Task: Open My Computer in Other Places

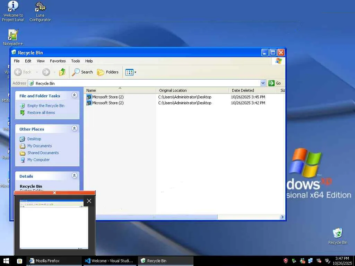Action: pyautogui.click(x=38, y=160)
